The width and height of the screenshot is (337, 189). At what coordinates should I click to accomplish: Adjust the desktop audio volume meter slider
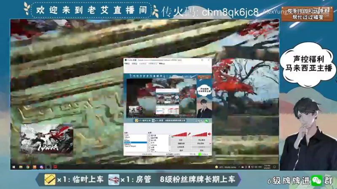coord(199,134)
